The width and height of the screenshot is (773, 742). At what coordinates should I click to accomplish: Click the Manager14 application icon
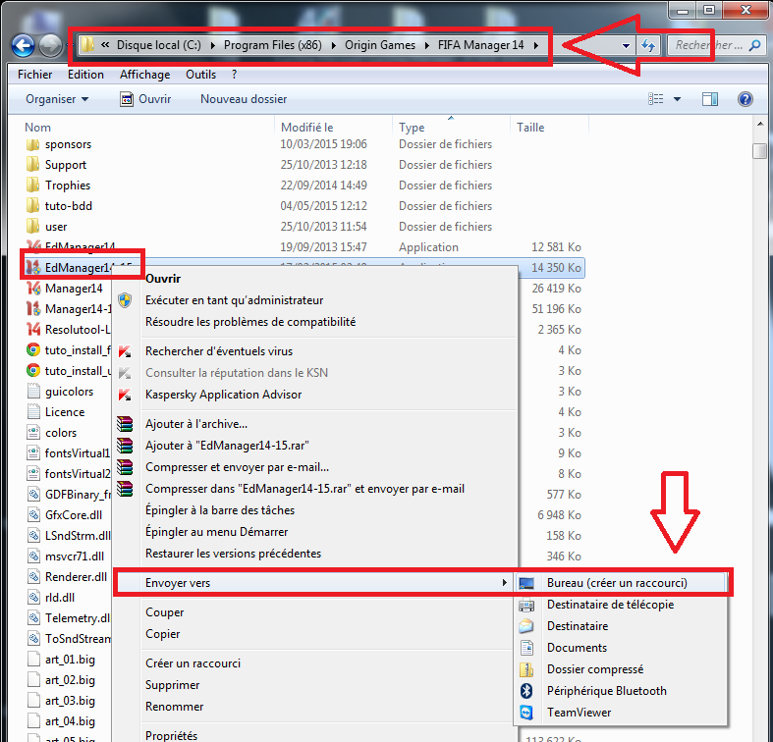pyautogui.click(x=33, y=289)
